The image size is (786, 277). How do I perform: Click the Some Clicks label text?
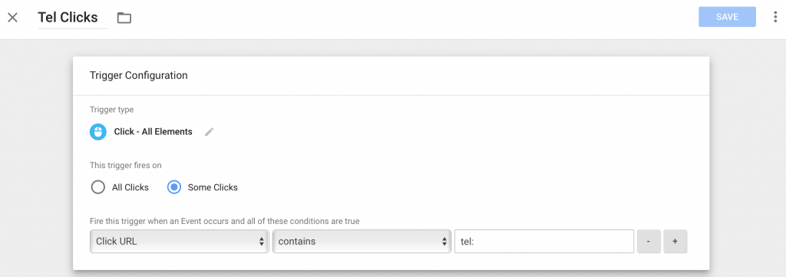(213, 187)
